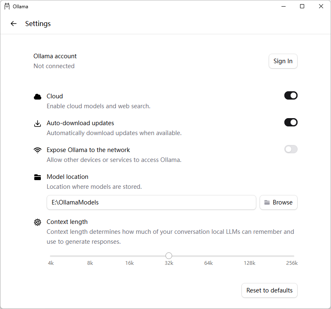Click Expose Ollama to the network label
The height and width of the screenshot is (309, 331).
(88, 150)
